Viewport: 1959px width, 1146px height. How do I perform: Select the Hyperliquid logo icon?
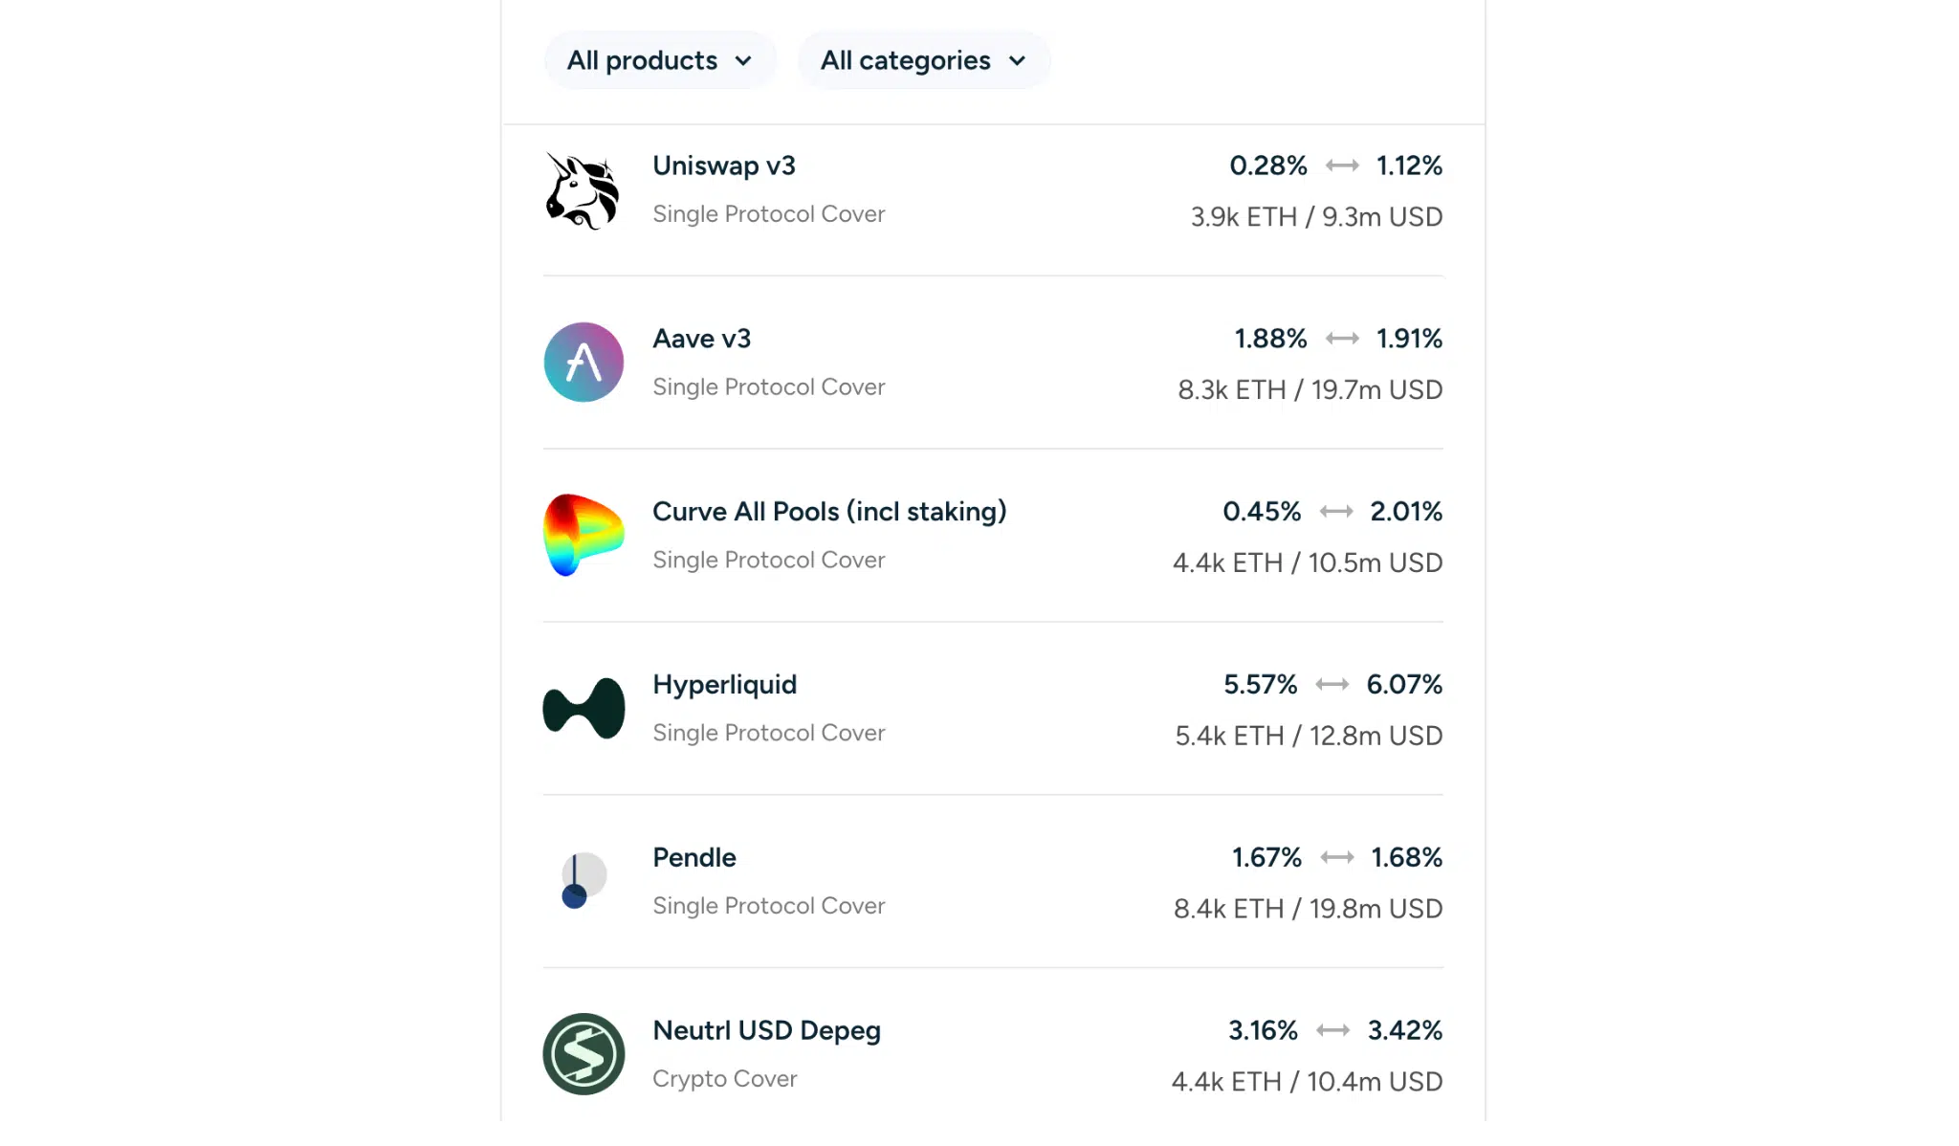point(583,708)
